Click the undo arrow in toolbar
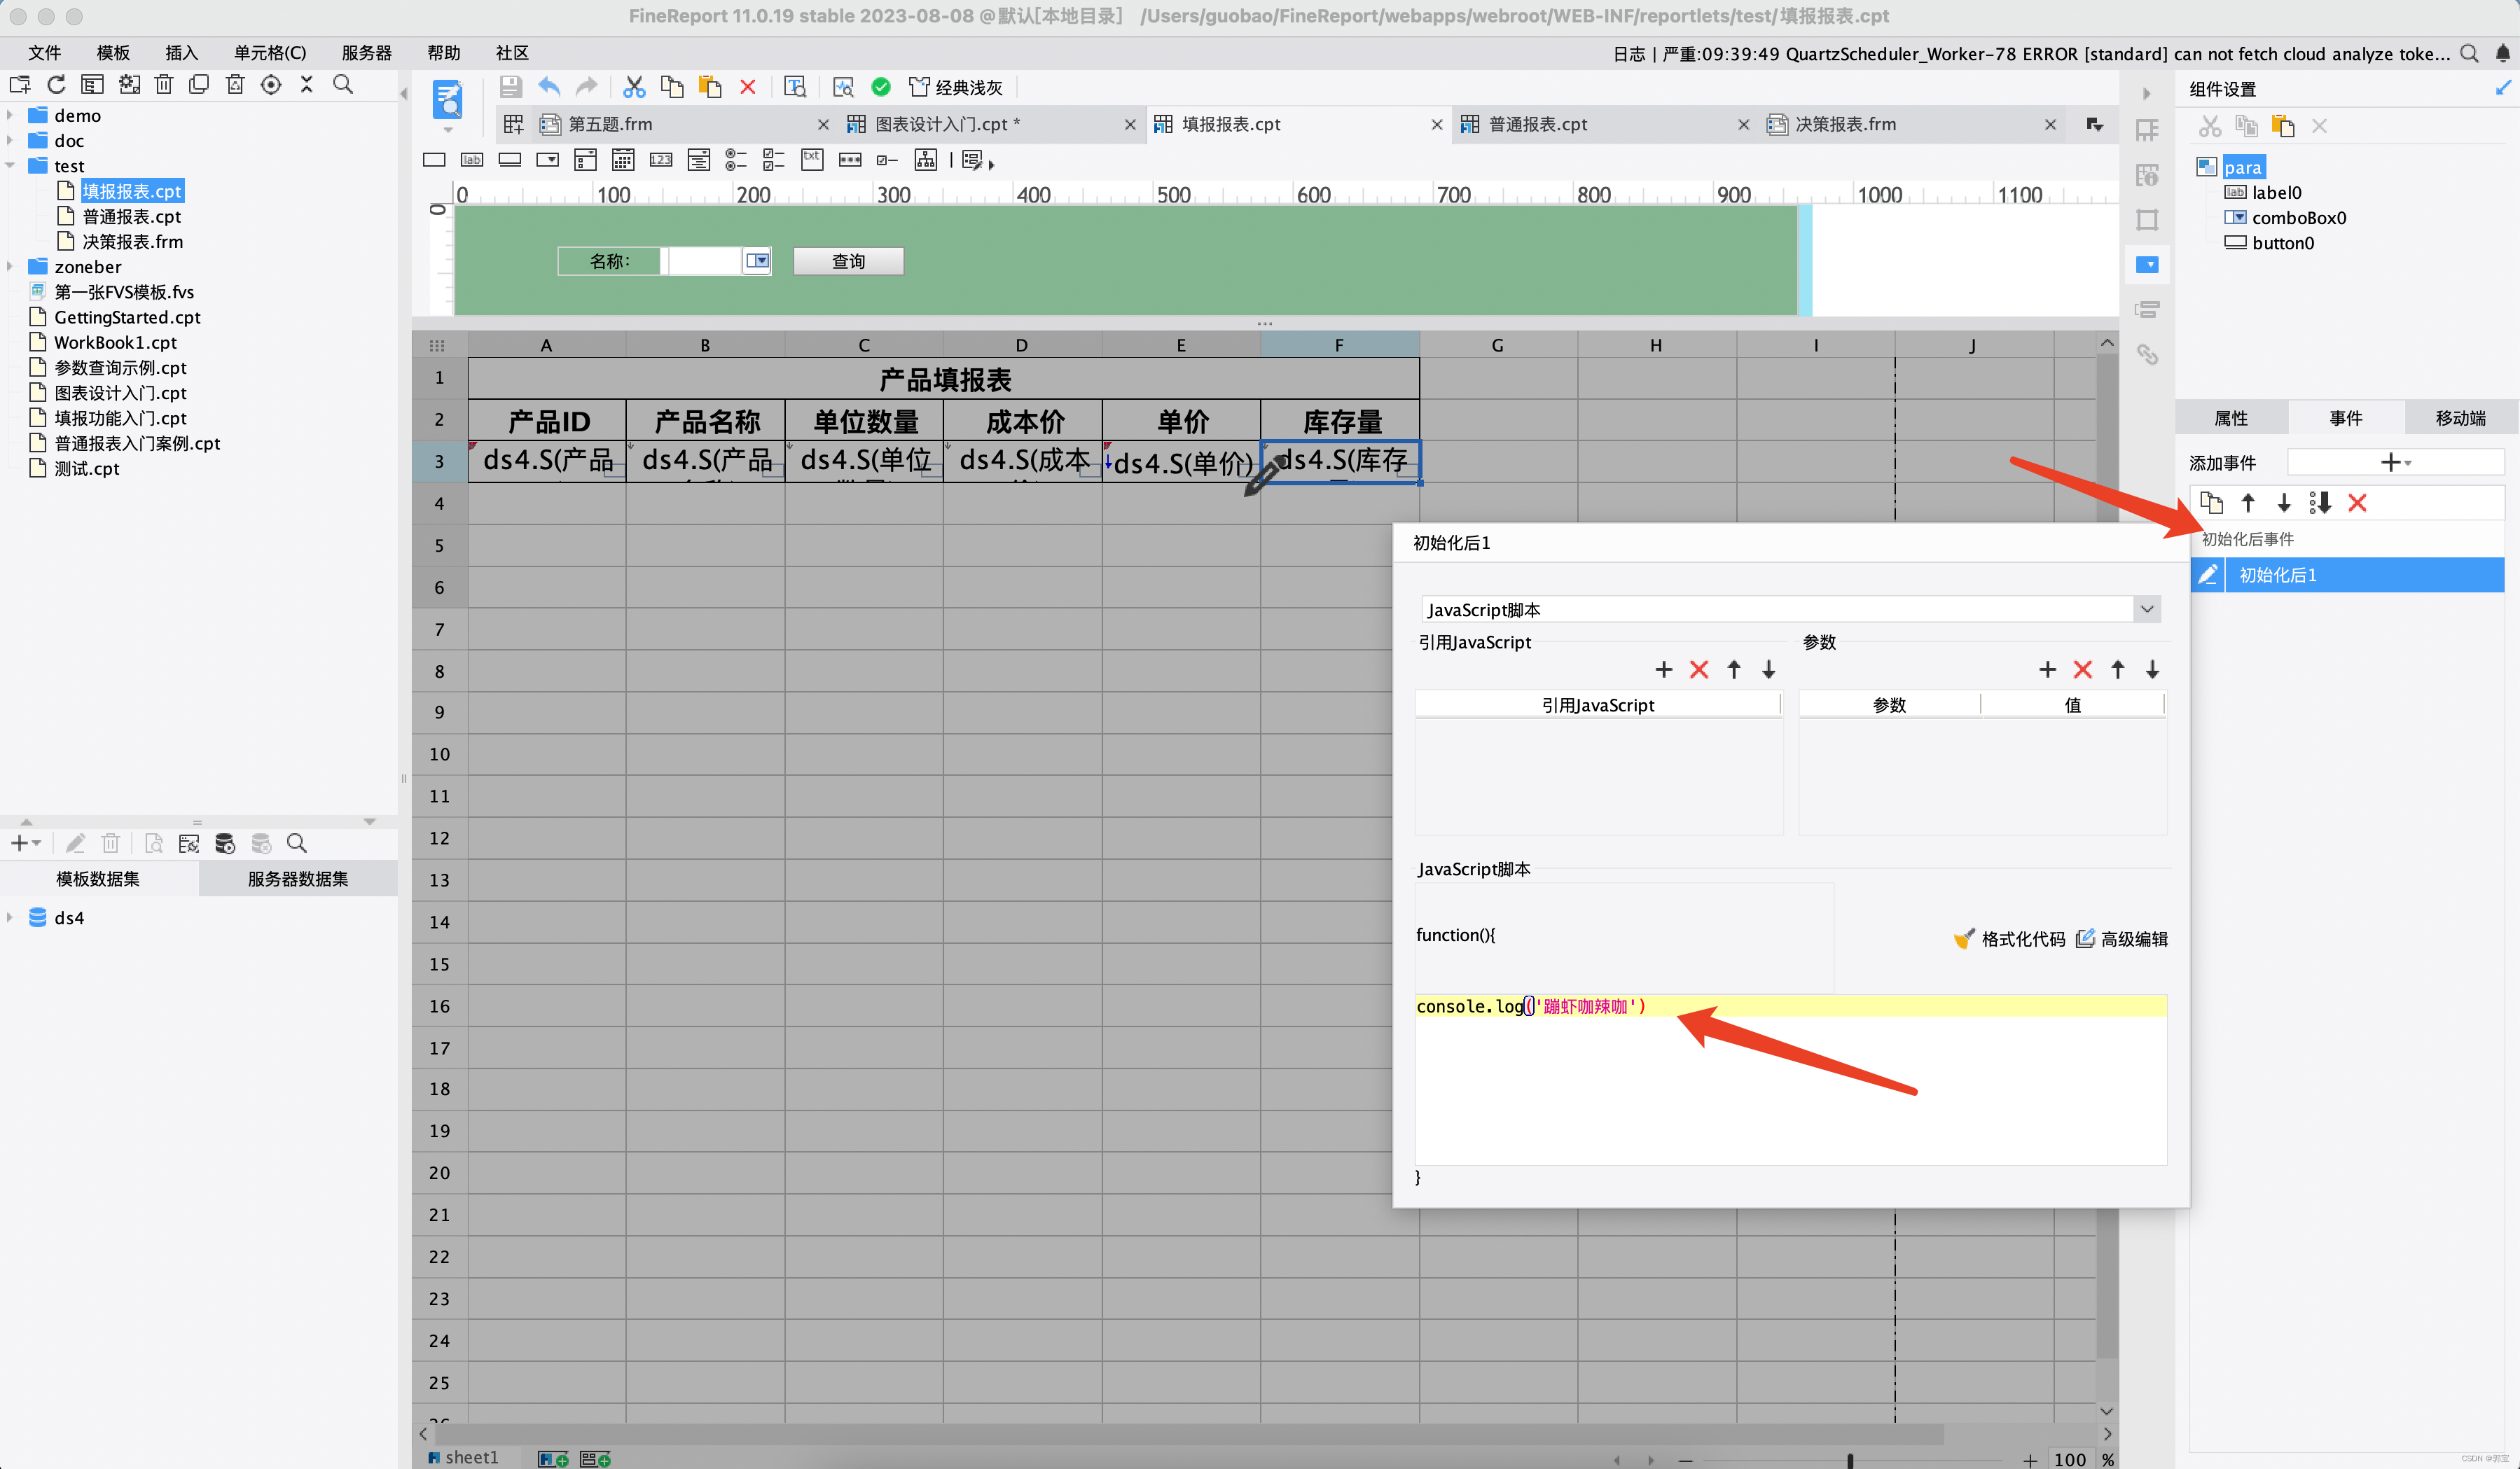Viewport: 2520px width, 1469px height. coord(549,87)
